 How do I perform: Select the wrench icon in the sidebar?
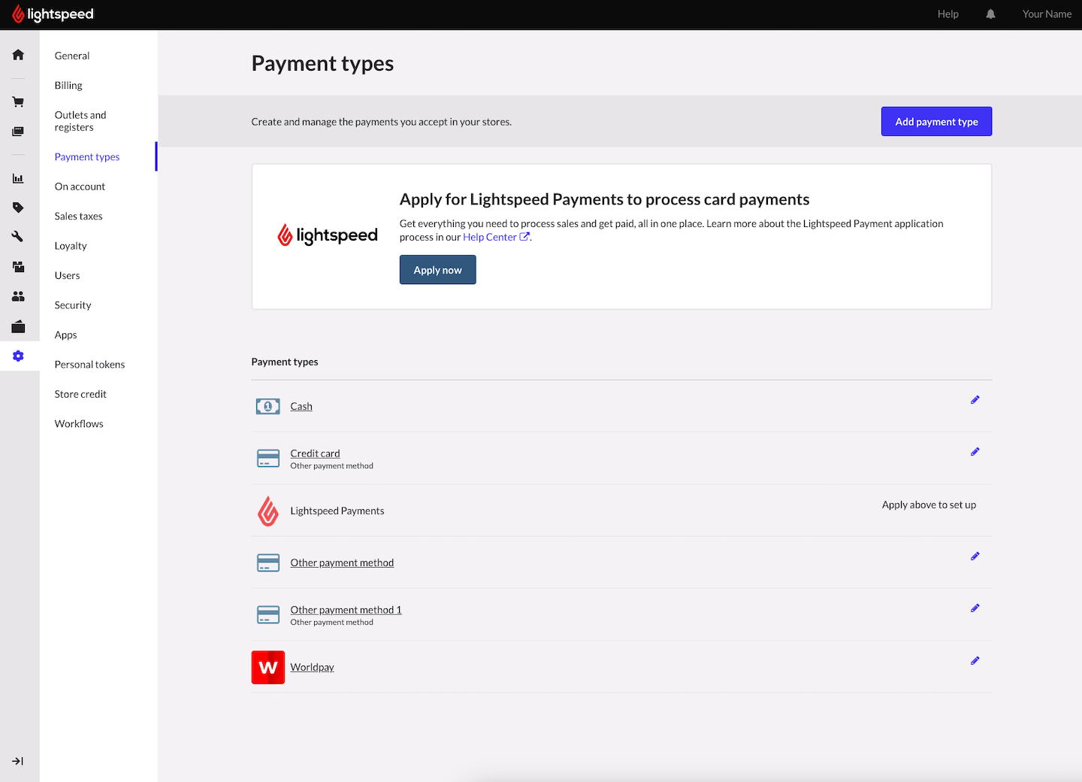tap(18, 237)
